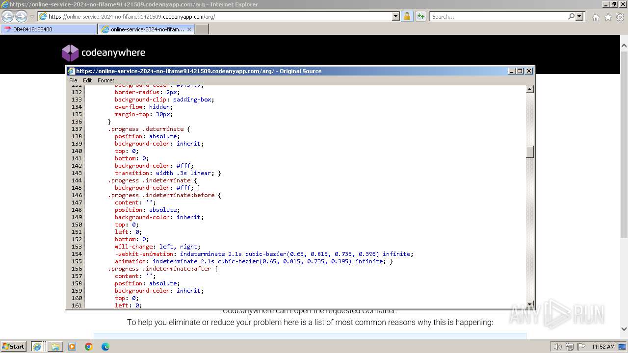Click the Codeanywhere logo on the page

(x=104, y=53)
